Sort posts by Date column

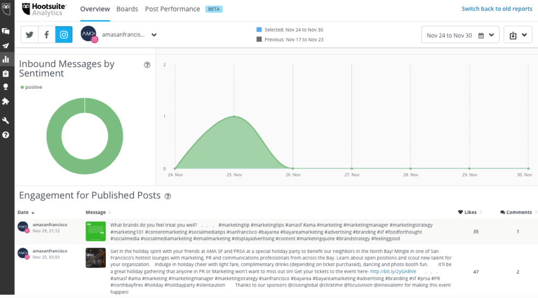pyautogui.click(x=26, y=212)
